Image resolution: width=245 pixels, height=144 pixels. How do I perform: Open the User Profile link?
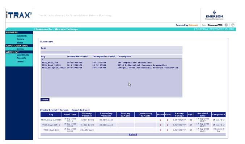(x=23, y=55)
